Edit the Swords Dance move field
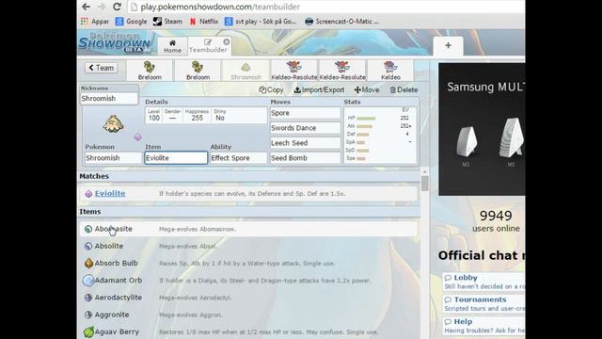Screen dimensions: 602x339 point(305,128)
